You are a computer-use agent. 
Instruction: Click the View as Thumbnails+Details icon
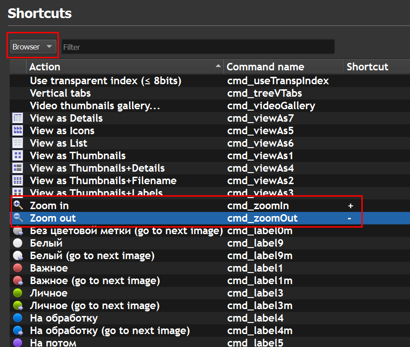click(18, 168)
